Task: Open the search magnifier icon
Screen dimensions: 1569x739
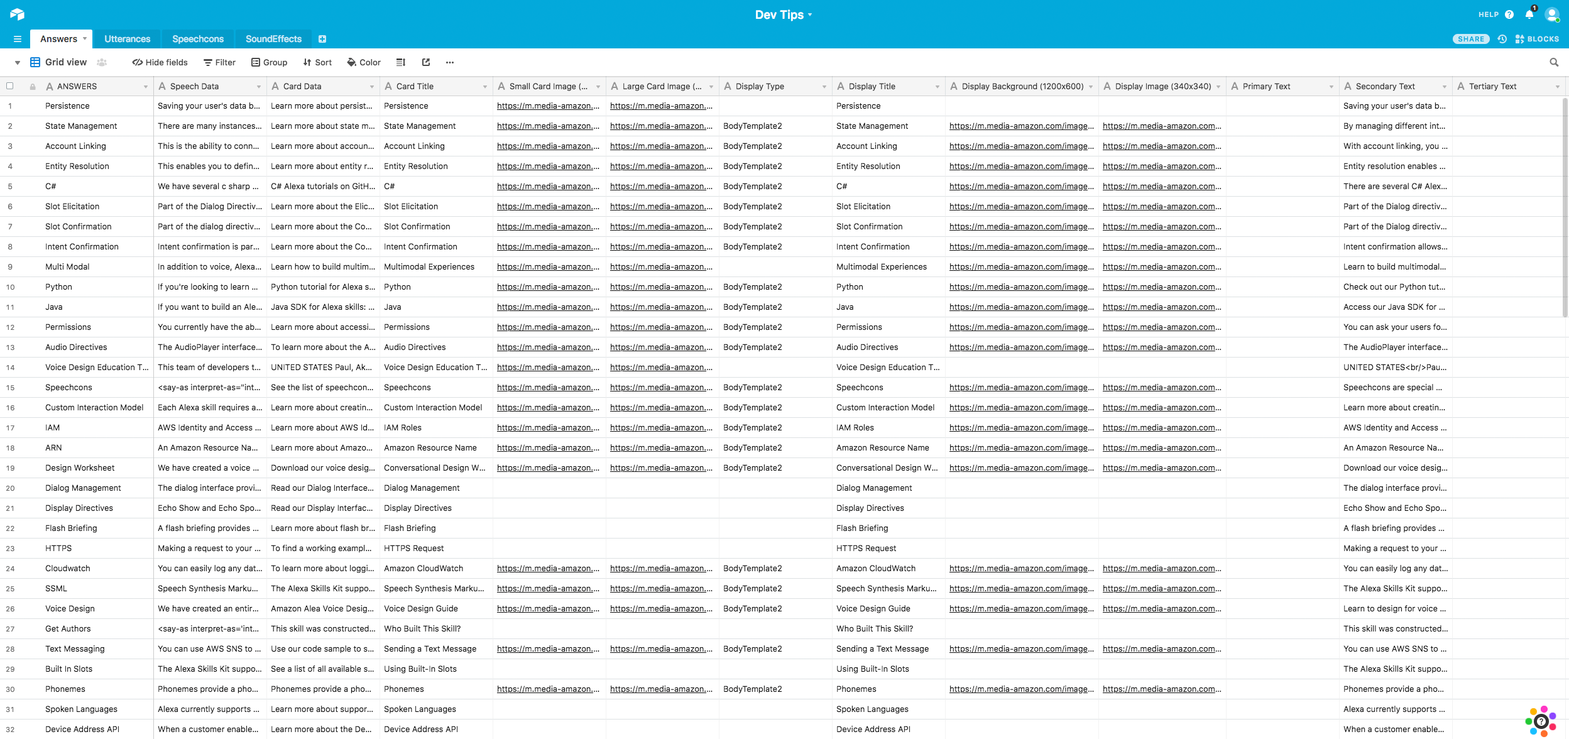Action: click(x=1553, y=62)
